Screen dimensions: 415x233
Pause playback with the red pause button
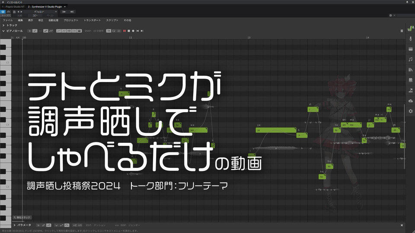(x=124, y=31)
